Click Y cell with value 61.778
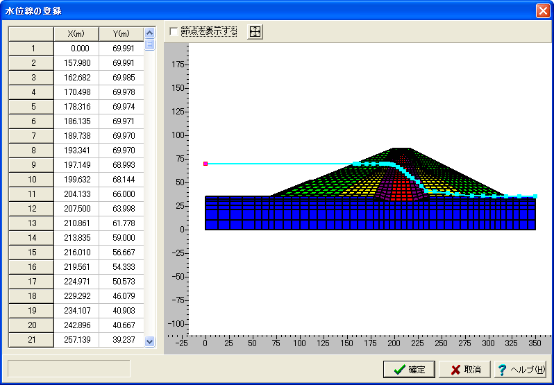554x385 pixels. click(x=121, y=223)
